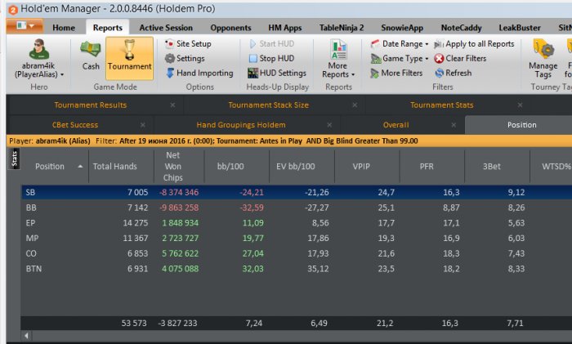Click the BTN net won 4 075 088 cell
The height and width of the screenshot is (344, 572).
click(x=179, y=269)
